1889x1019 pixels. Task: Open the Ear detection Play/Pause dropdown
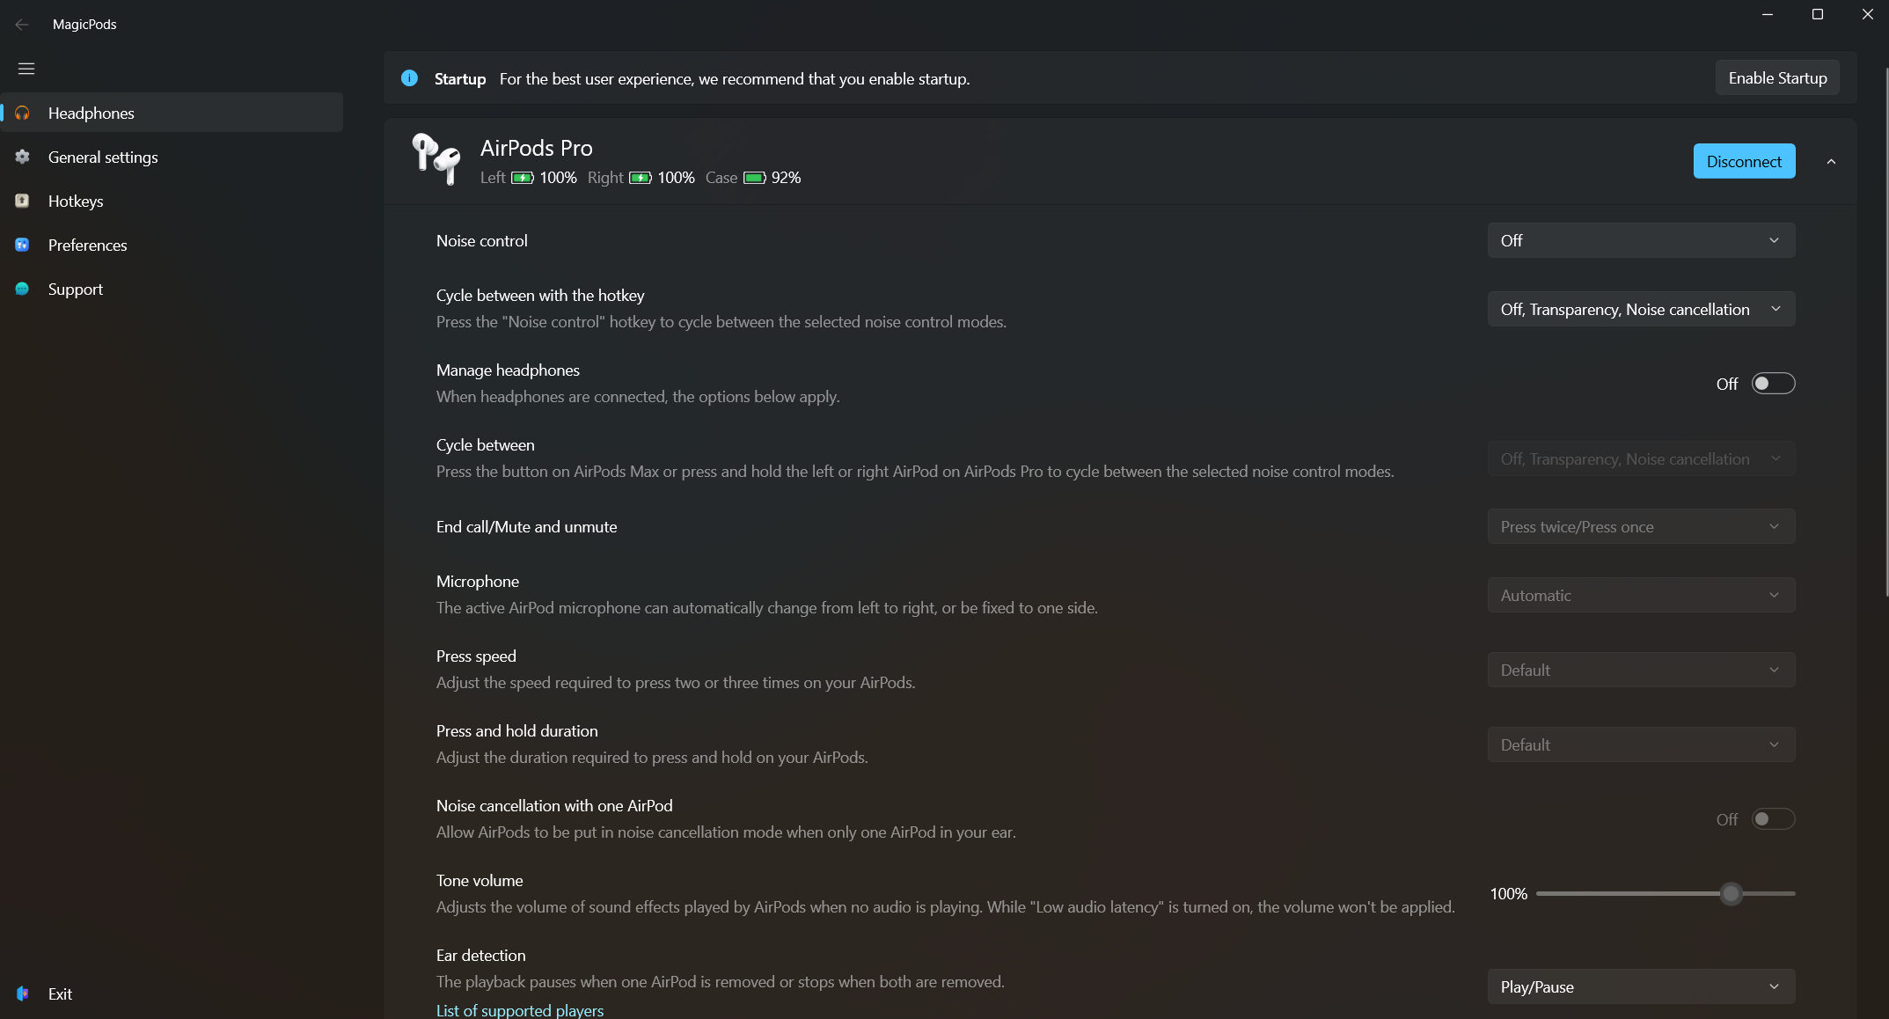(x=1641, y=986)
